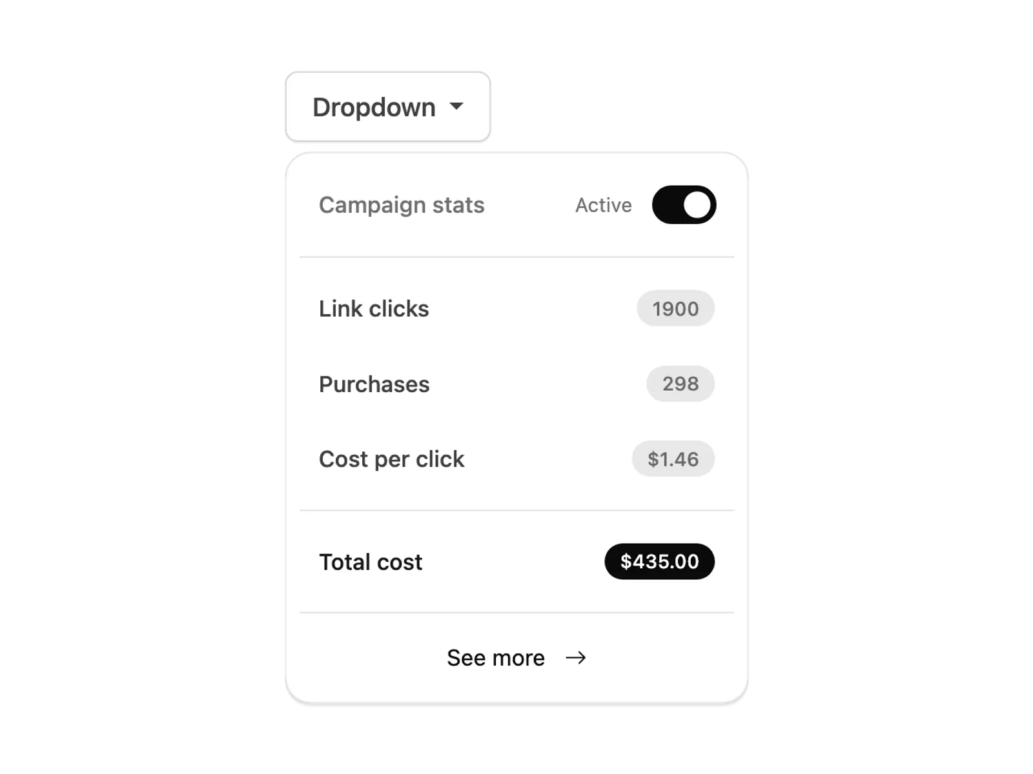The width and height of the screenshot is (1033, 774).
Task: Click the $435.00 total cost badge
Action: (x=659, y=562)
